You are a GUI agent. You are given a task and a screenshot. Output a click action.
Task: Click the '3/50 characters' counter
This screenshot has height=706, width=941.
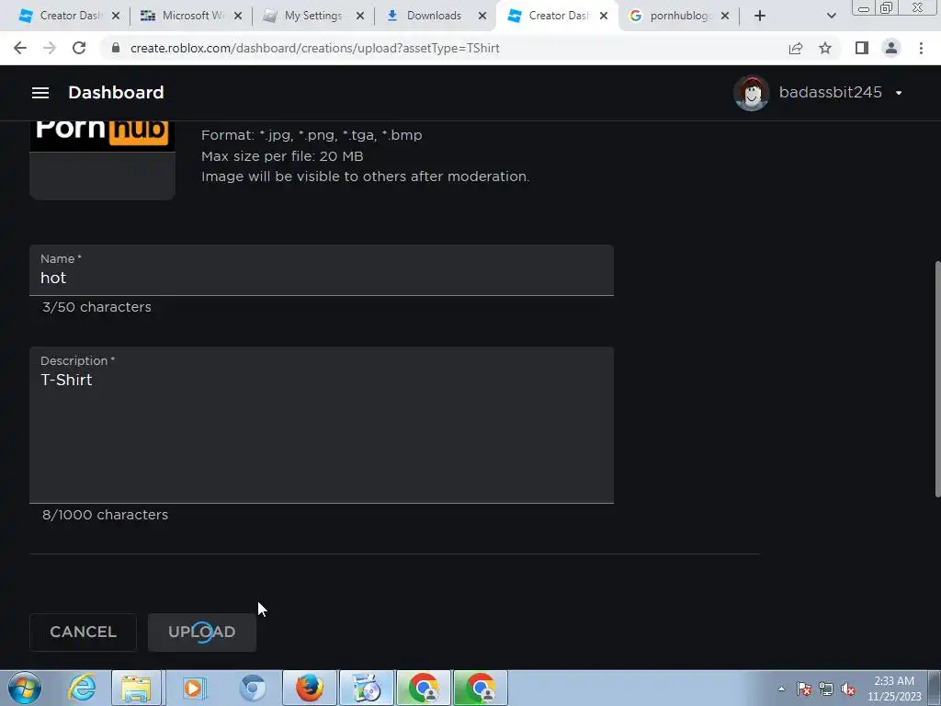96,307
